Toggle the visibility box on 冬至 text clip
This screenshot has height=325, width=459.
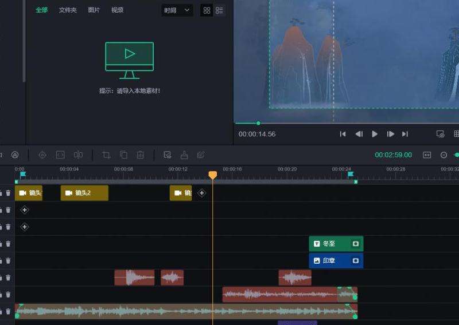tap(356, 244)
